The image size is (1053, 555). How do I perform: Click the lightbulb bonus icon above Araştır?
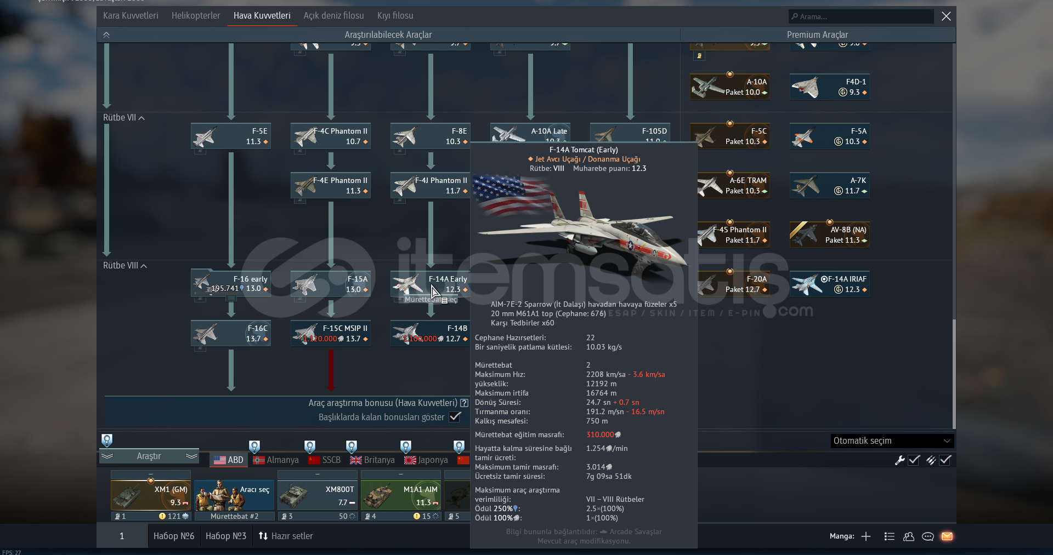click(107, 440)
